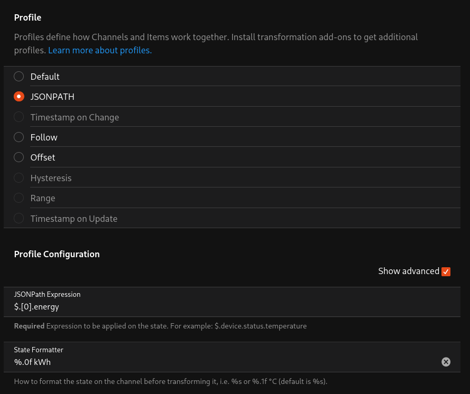This screenshot has width=470, height=394.
Task: Pick the Offset profile radio button
Action: click(x=19, y=157)
